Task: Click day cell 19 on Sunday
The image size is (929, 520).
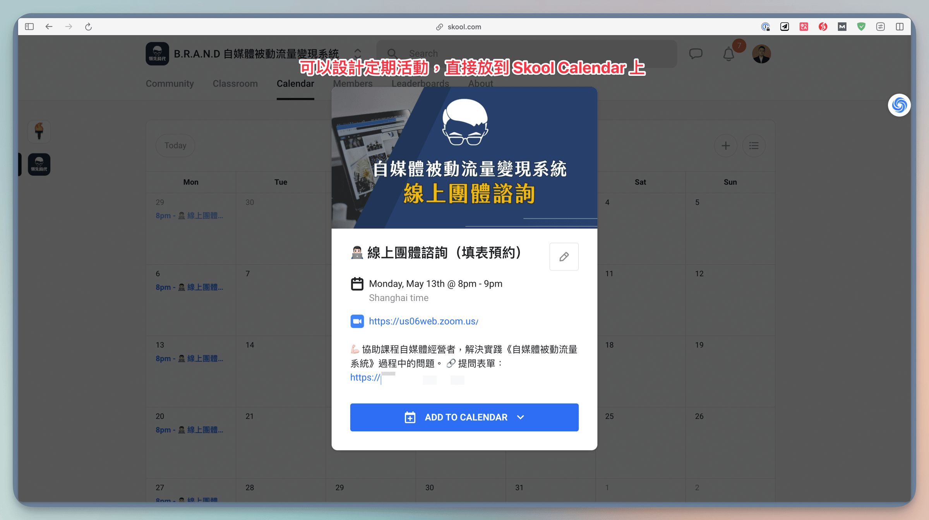Action: 730,371
